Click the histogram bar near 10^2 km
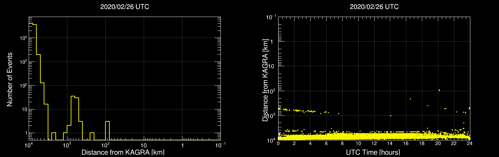499x157 pixels. [107, 131]
